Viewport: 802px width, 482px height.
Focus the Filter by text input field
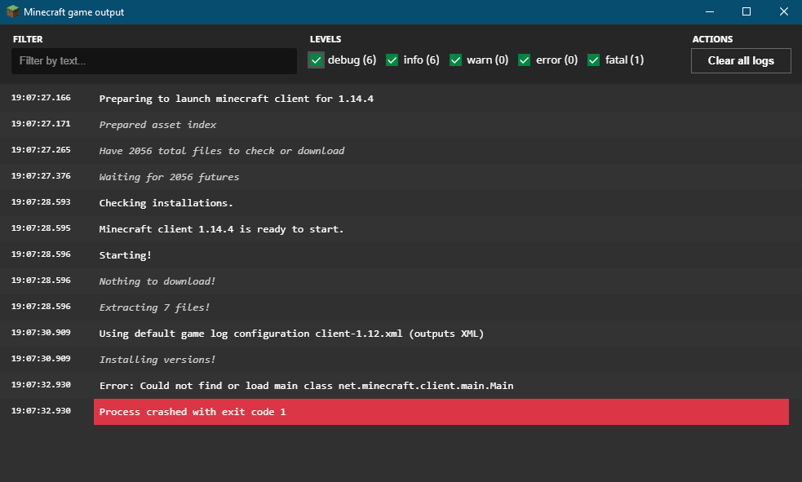tap(154, 61)
